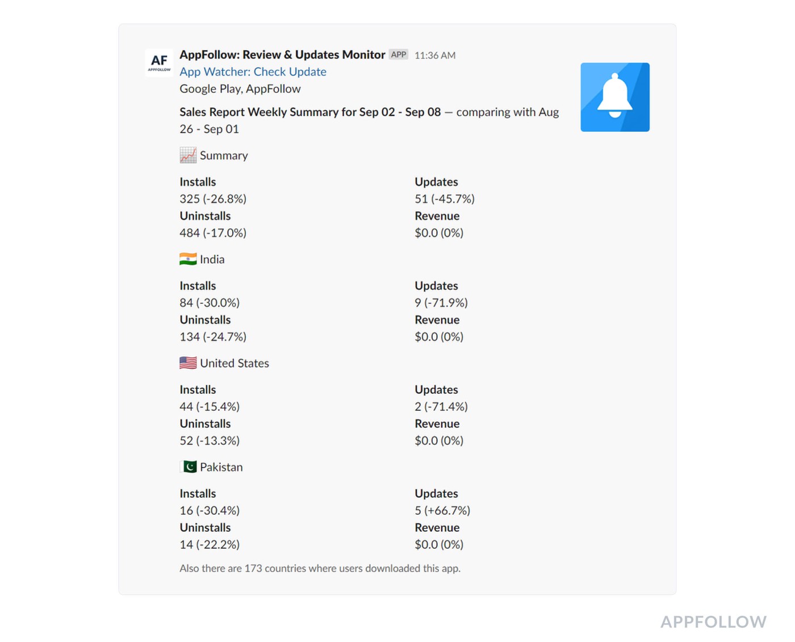This screenshot has height=642, width=795.
Task: Click the 173 countries footer note
Action: [320, 568]
